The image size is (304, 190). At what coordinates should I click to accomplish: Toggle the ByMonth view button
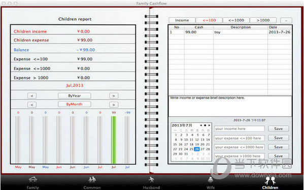point(74,104)
